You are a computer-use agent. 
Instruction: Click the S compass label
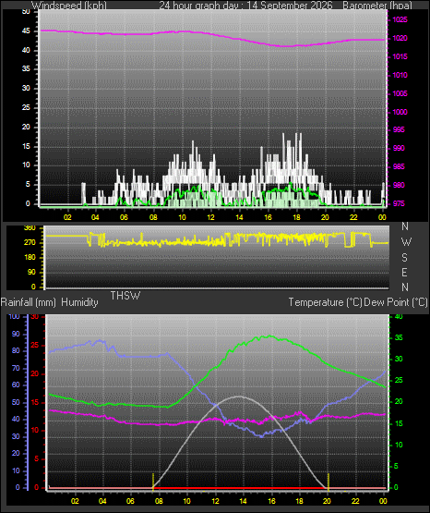(404, 258)
